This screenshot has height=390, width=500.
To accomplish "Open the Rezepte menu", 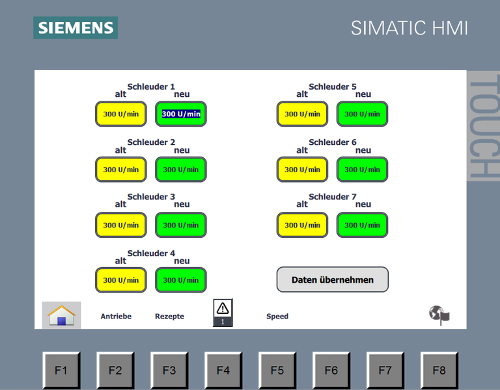I will pyautogui.click(x=169, y=317).
